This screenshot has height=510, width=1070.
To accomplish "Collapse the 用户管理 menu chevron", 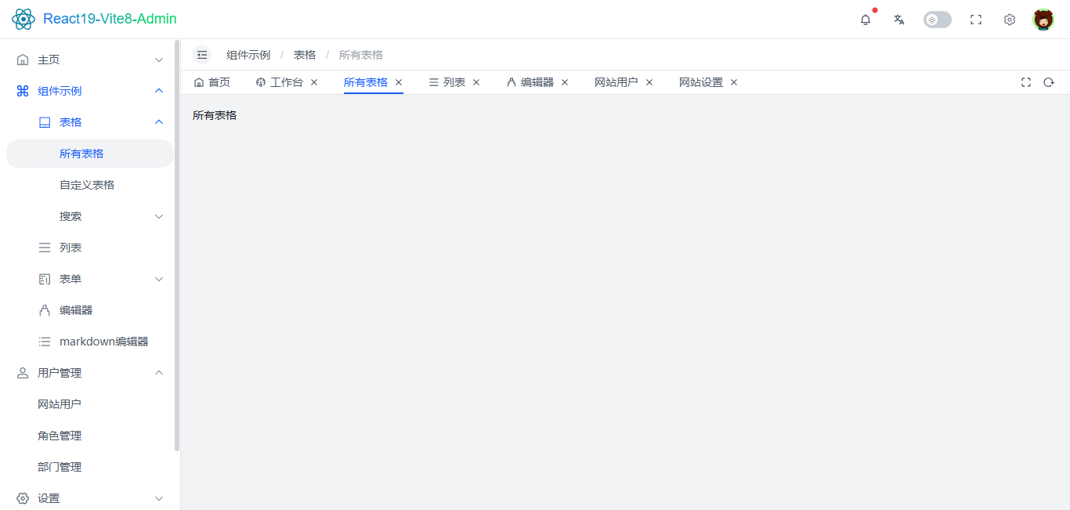I will click(159, 373).
